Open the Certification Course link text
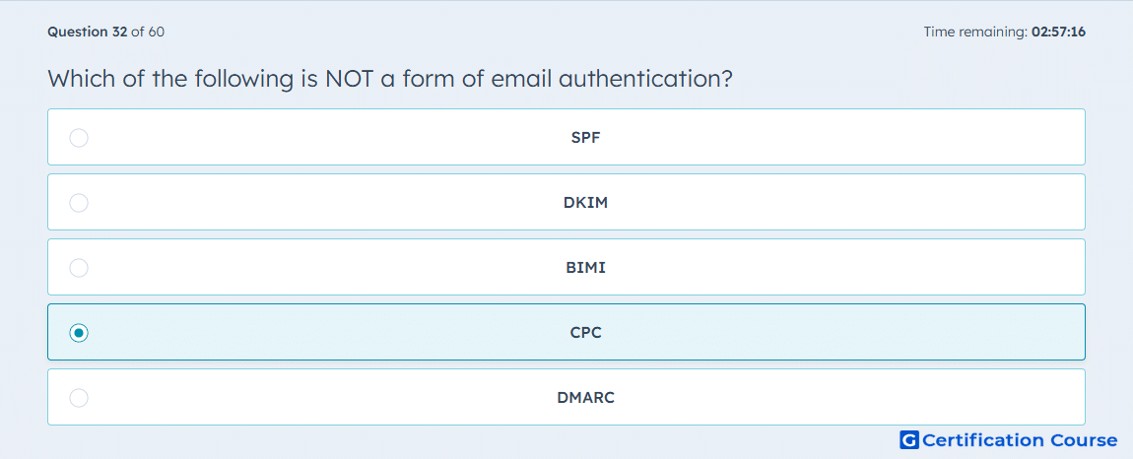This screenshot has height=459, width=1133. (1020, 440)
